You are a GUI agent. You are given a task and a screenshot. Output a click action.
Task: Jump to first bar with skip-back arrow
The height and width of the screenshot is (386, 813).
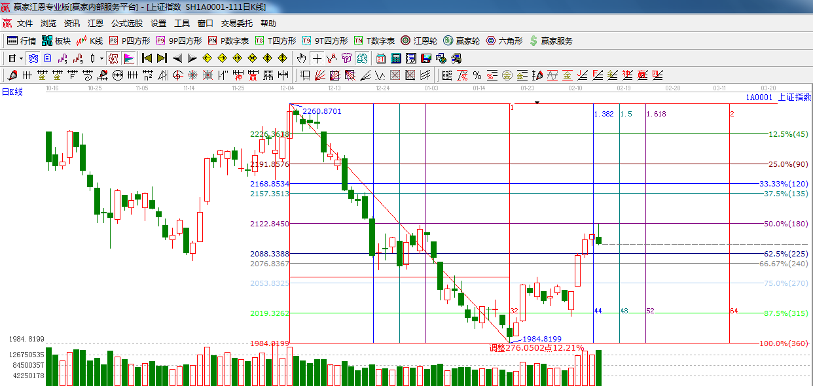pyautogui.click(x=147, y=58)
